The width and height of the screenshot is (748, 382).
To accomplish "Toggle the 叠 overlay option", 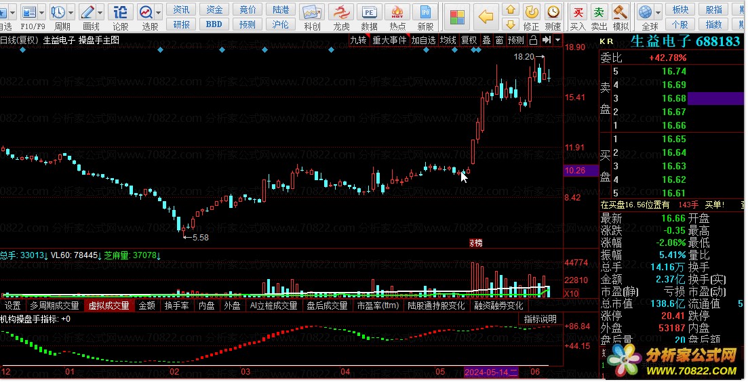I will click(x=487, y=40).
